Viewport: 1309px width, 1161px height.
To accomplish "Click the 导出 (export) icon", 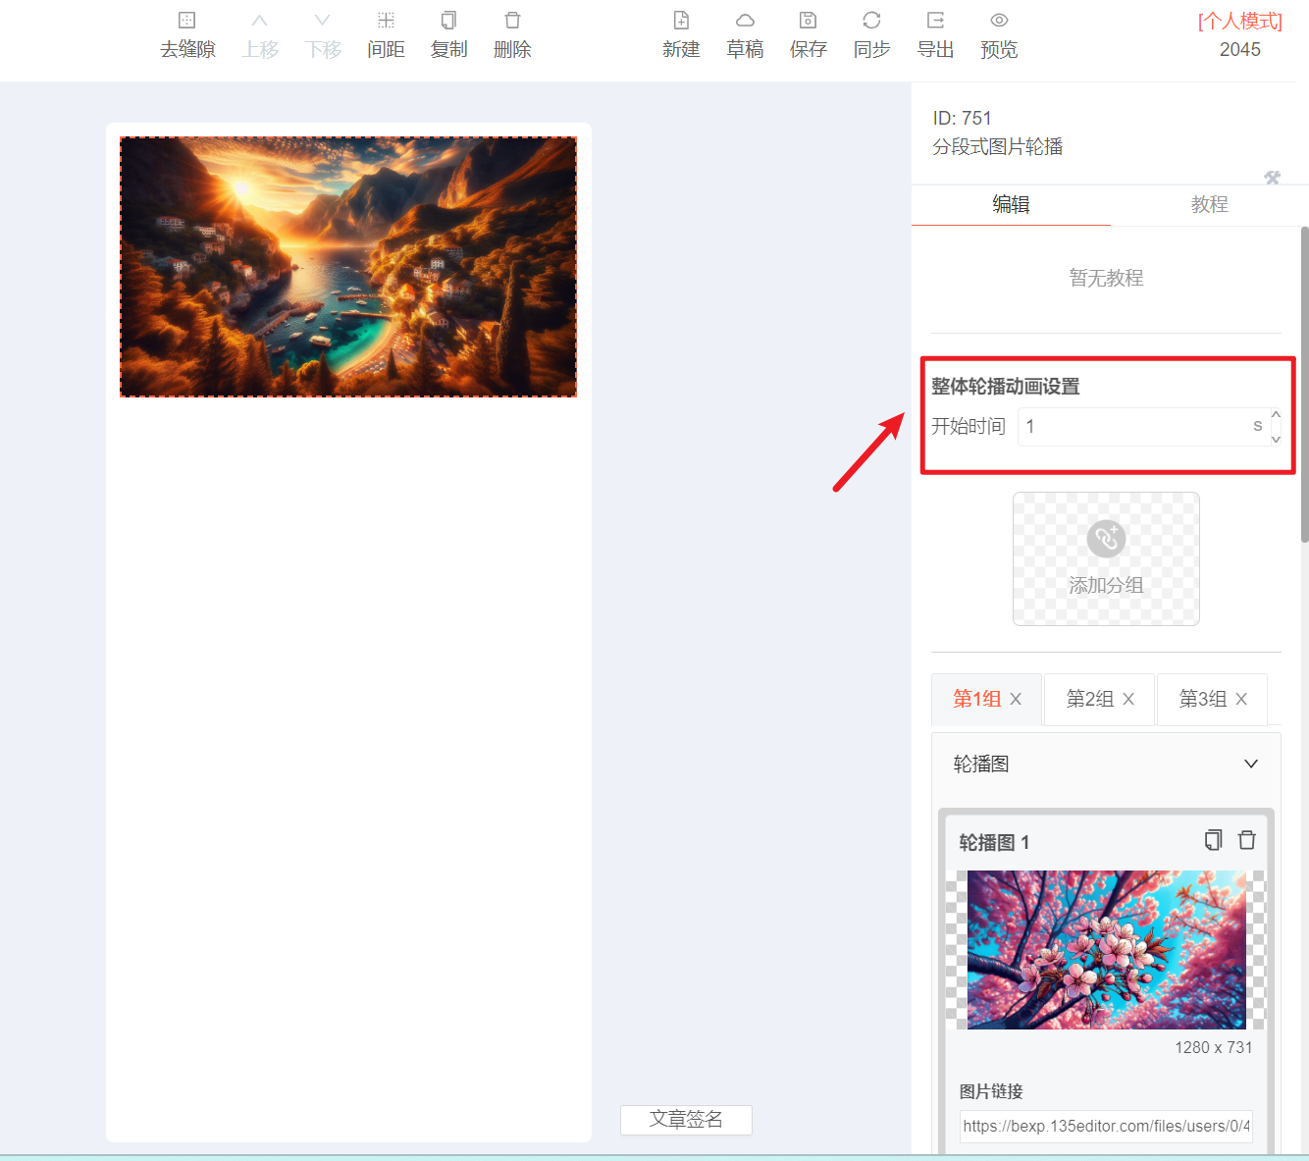I will click(x=935, y=21).
